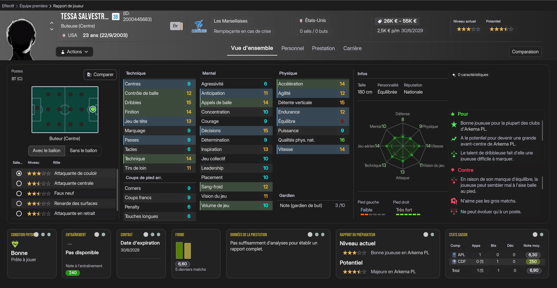
Task: Click the United States flag icon beside USA
Action: [x=64, y=35]
